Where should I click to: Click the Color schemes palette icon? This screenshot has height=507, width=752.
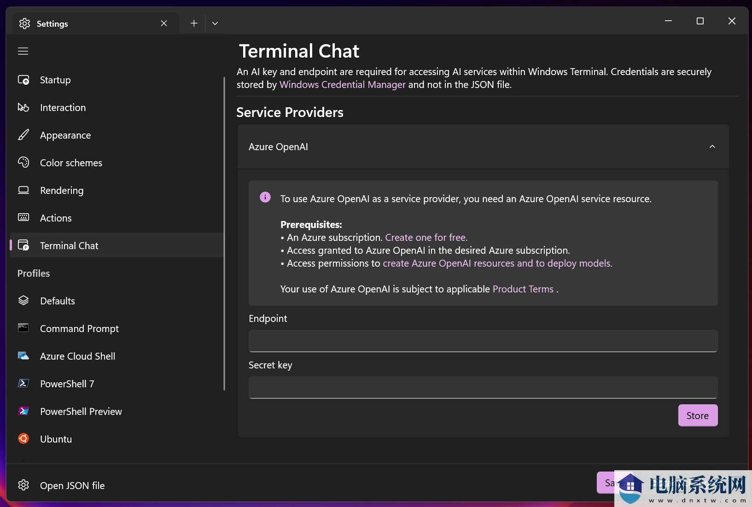click(23, 163)
